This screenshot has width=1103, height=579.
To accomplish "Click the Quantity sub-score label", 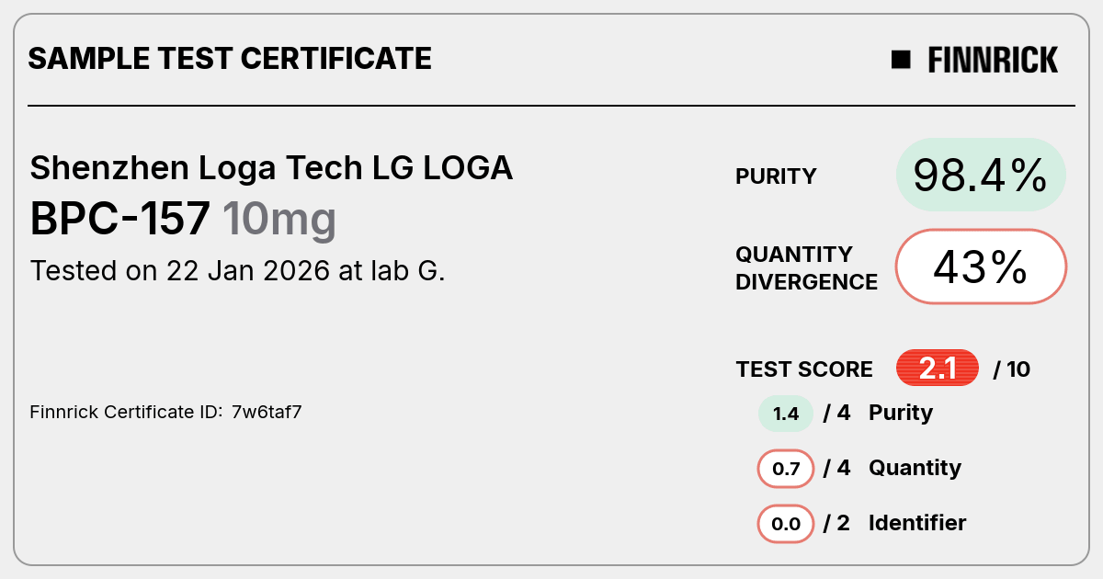I will pyautogui.click(x=915, y=468).
